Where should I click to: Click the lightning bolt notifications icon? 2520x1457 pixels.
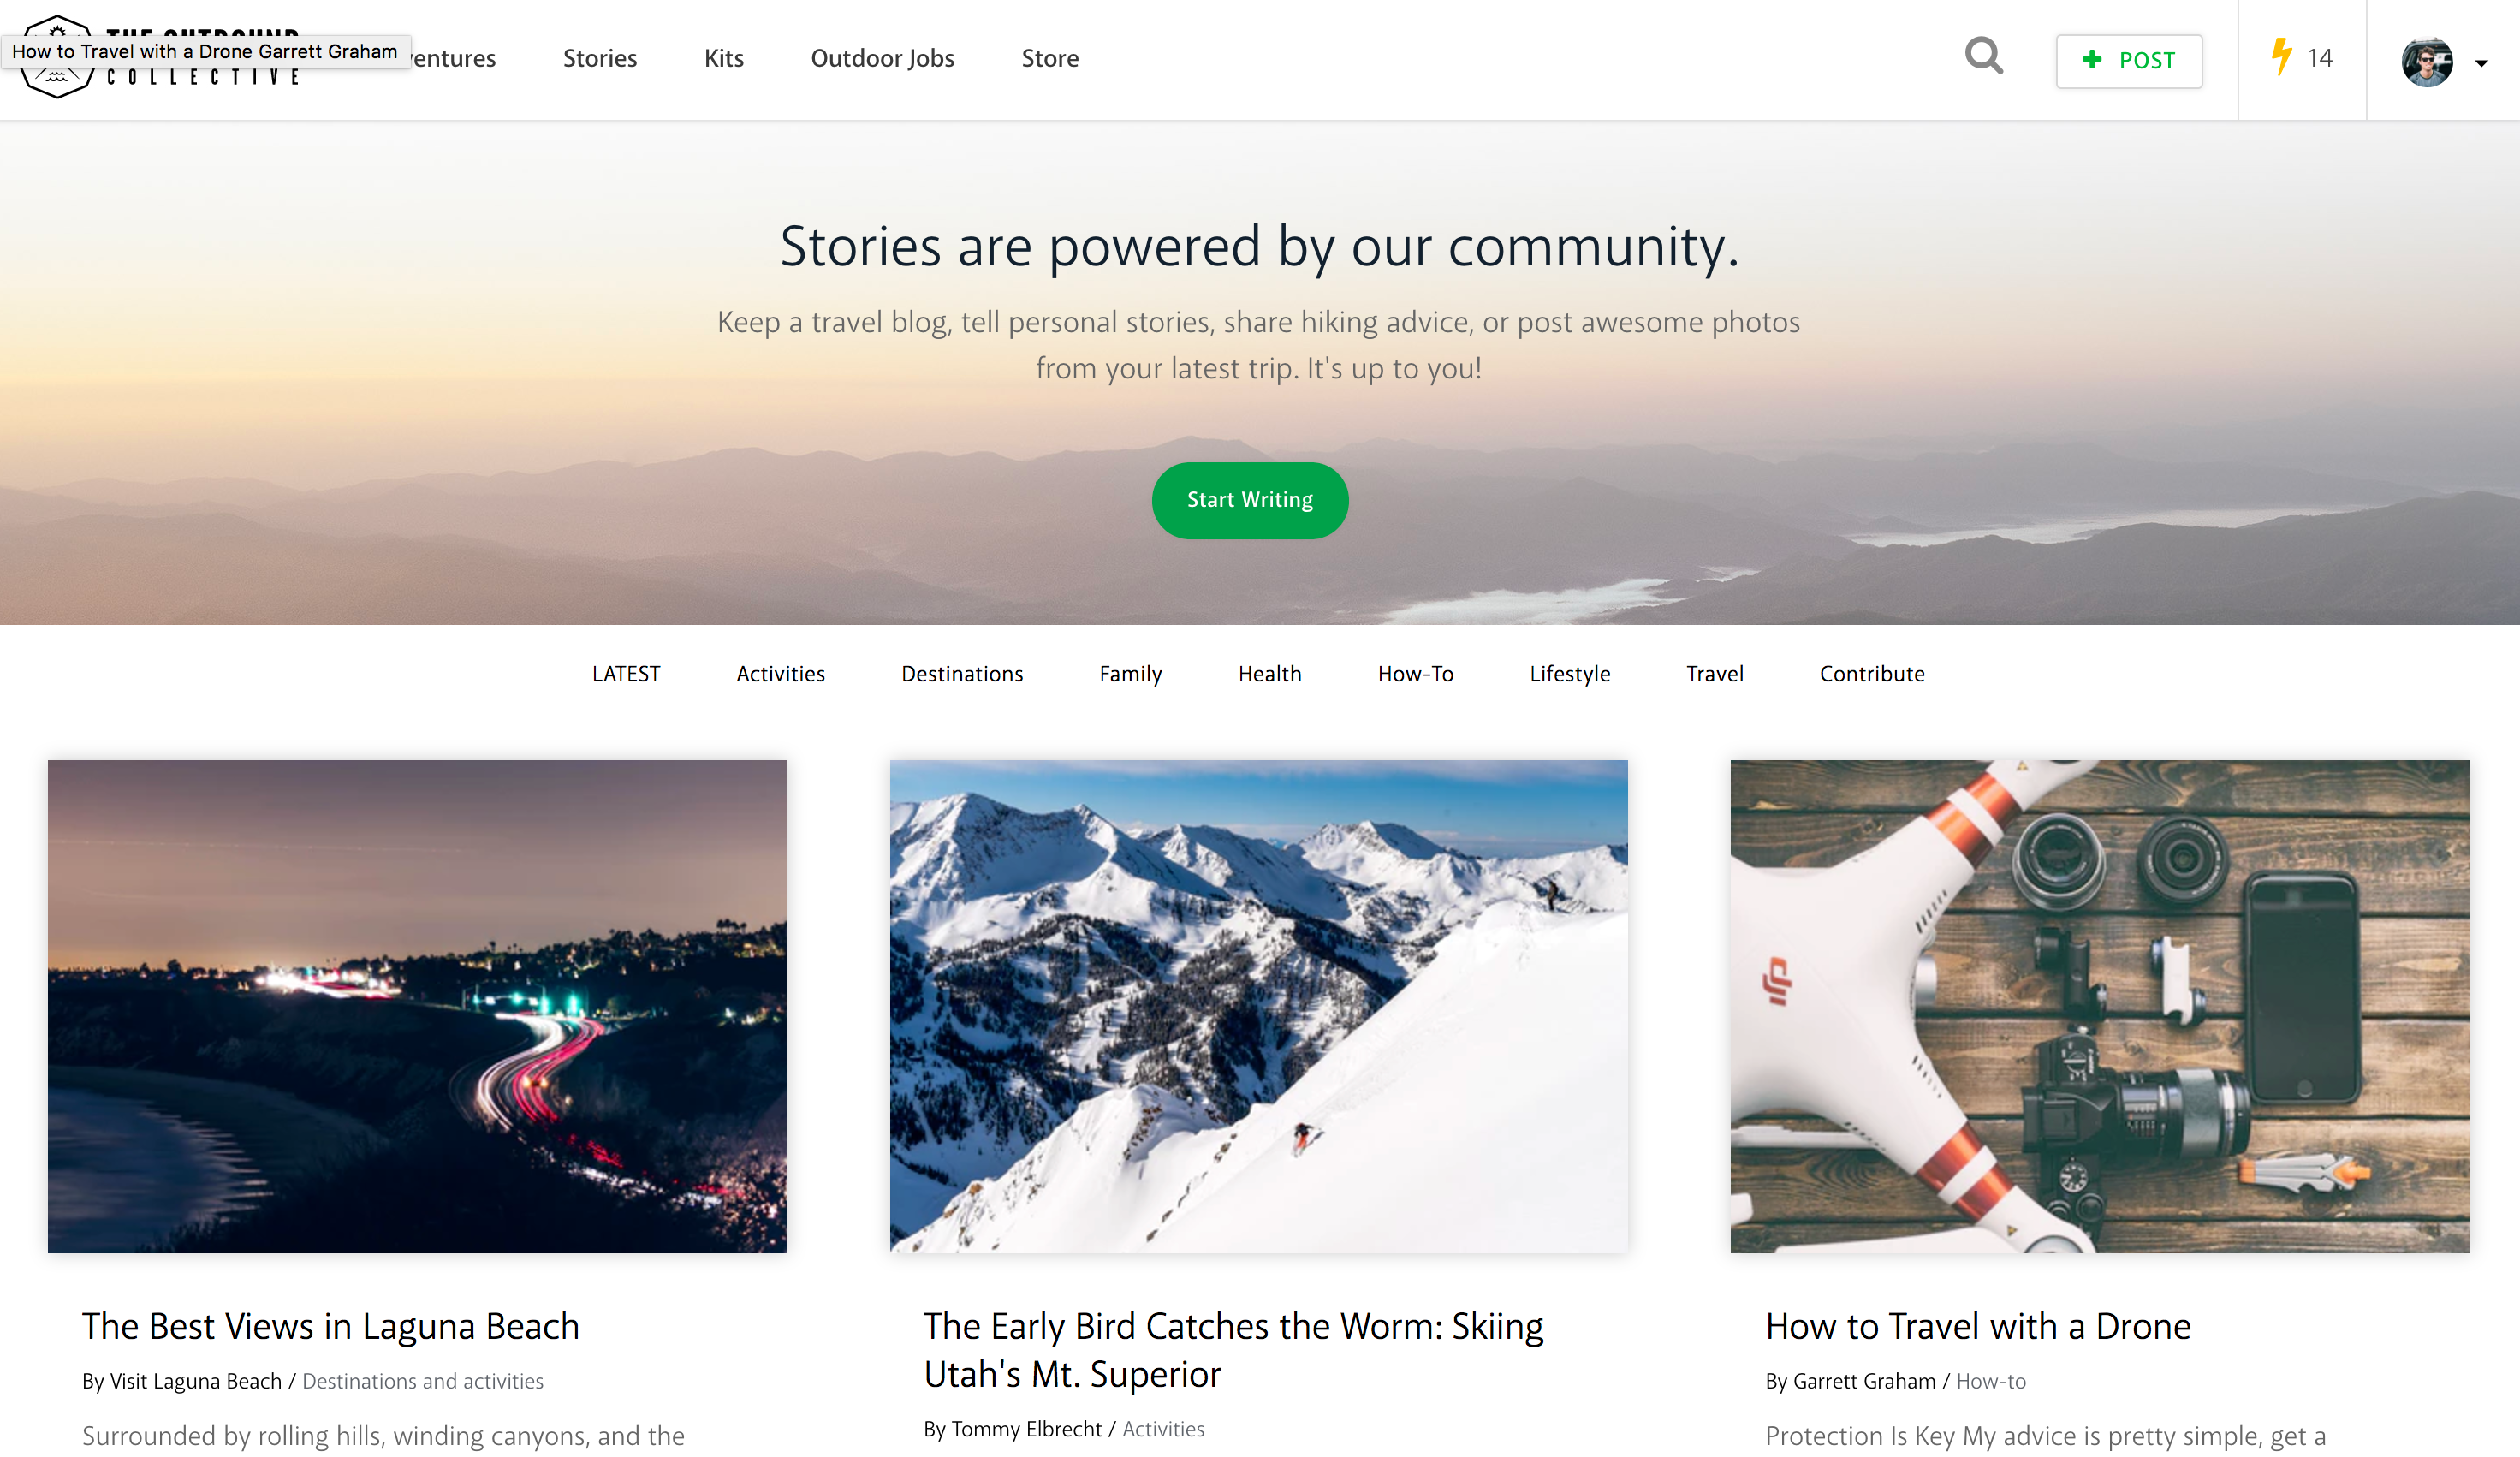[x=2281, y=57]
